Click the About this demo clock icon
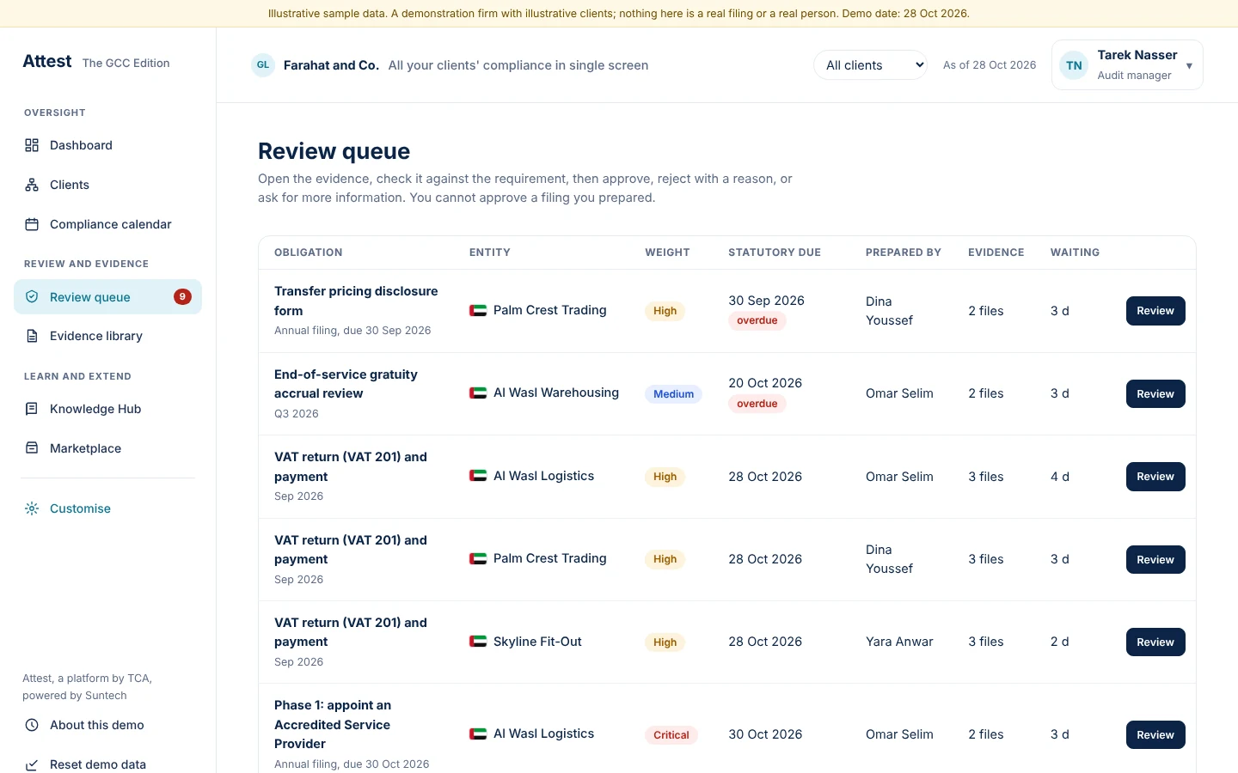This screenshot has width=1238, height=773. click(32, 725)
